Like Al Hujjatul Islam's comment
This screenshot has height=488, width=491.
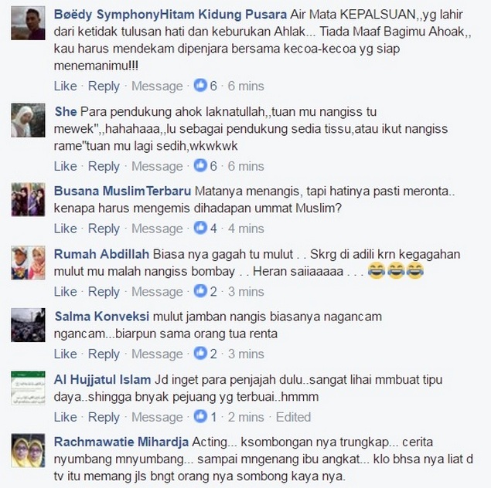coord(65,417)
